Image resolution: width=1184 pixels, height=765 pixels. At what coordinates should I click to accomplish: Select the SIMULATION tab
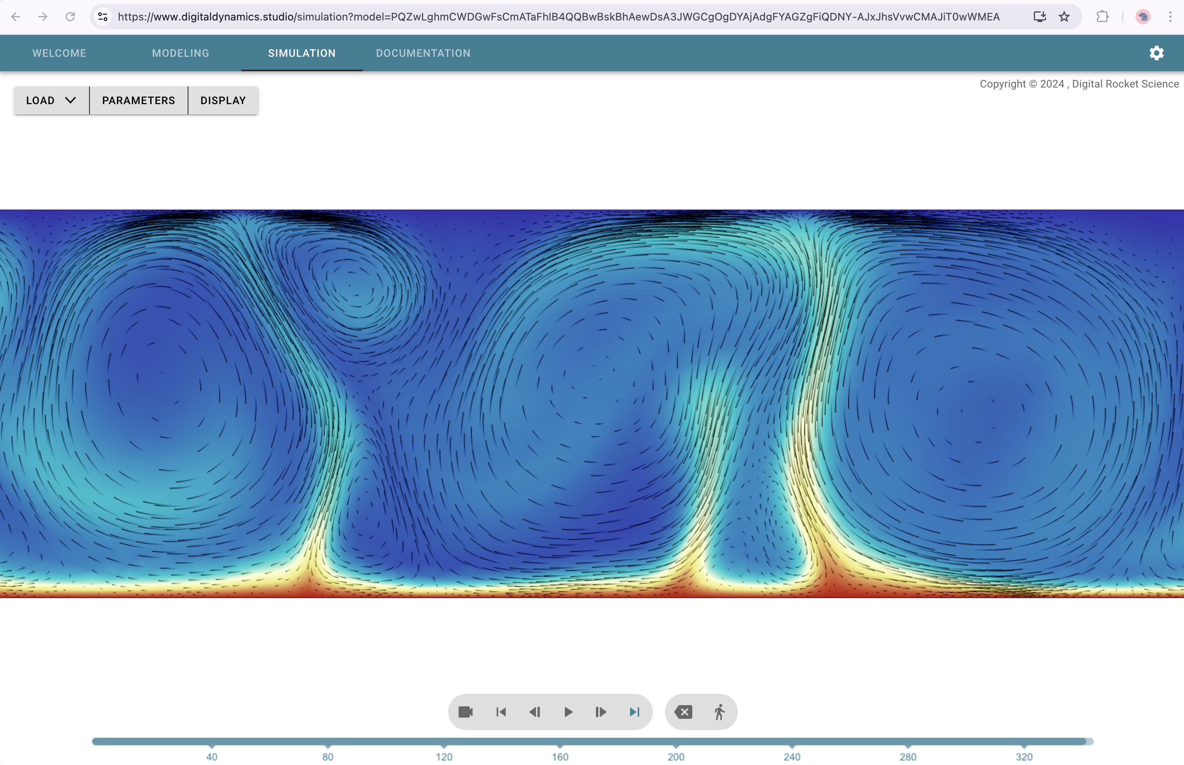302,53
